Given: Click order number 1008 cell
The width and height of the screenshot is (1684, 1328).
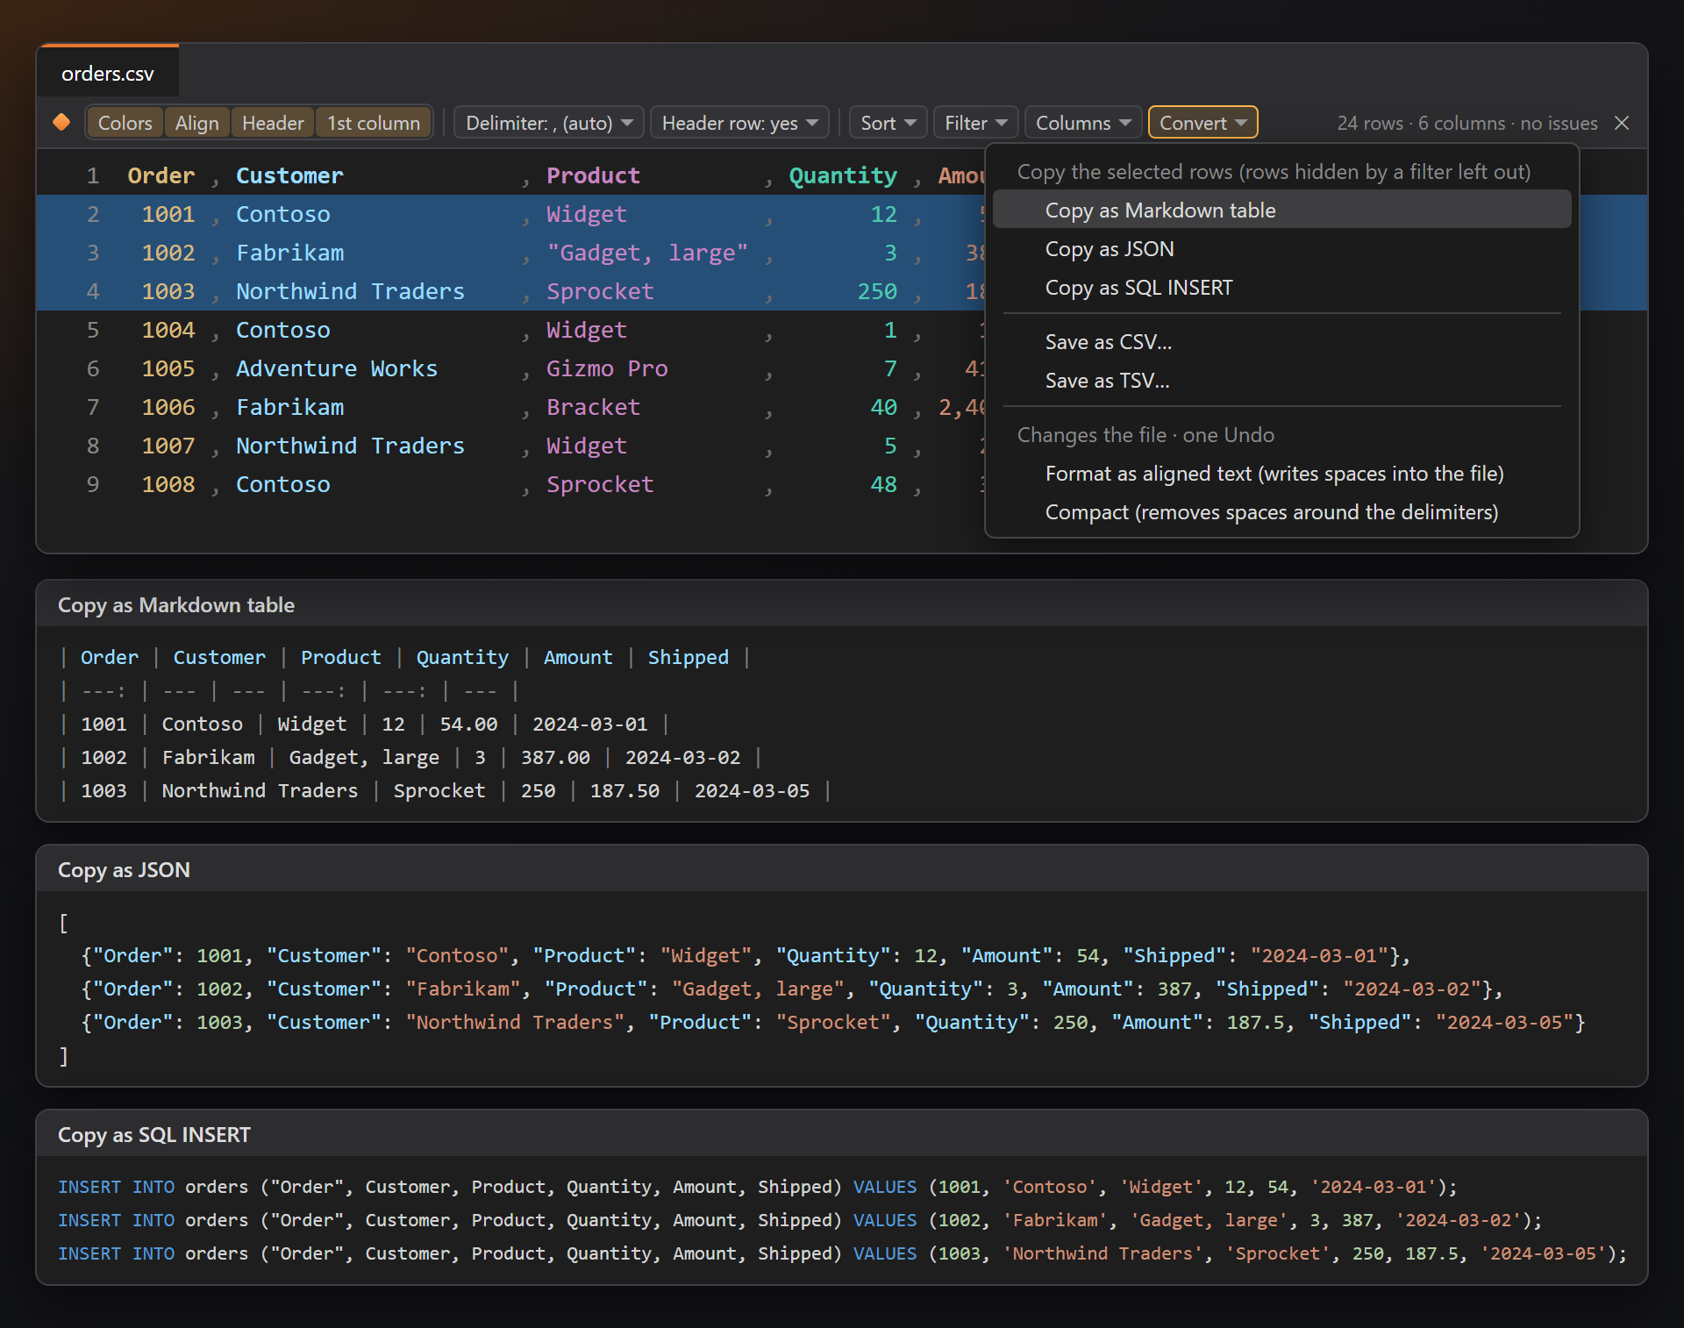Looking at the screenshot, I should point(168,484).
